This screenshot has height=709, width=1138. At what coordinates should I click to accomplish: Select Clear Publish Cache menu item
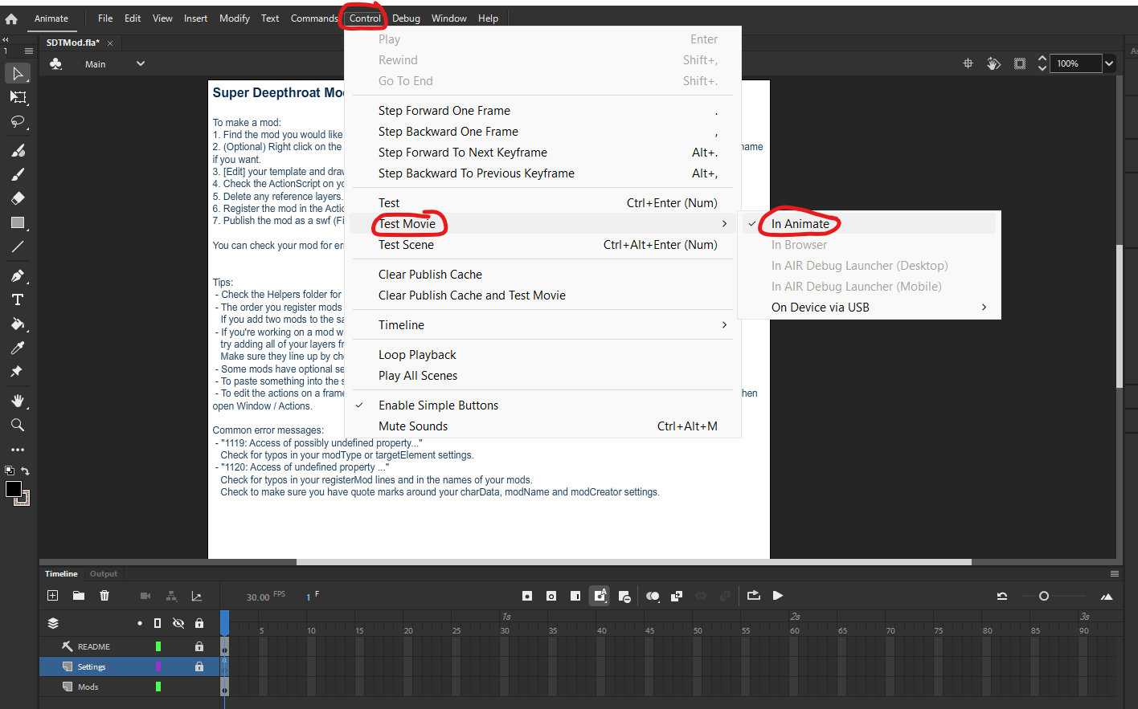pos(430,275)
